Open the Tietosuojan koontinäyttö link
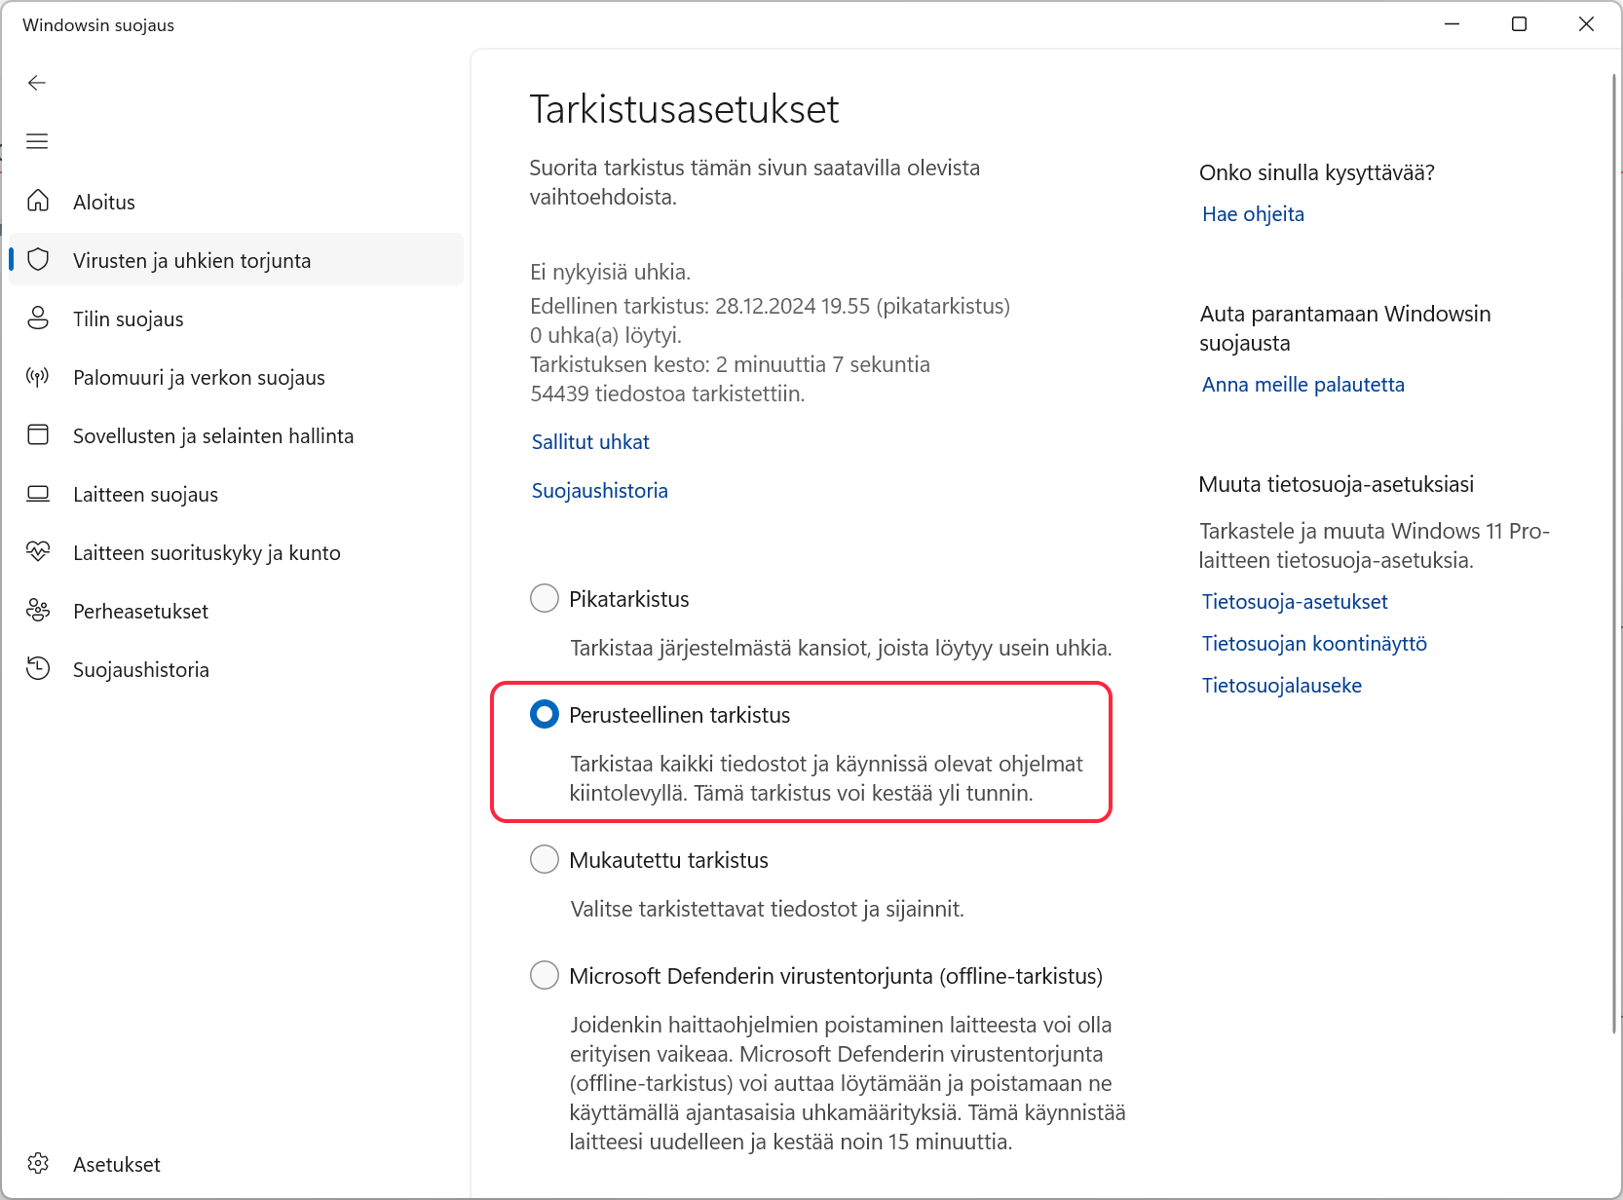Screen dimensions: 1623x1200 point(1314,644)
